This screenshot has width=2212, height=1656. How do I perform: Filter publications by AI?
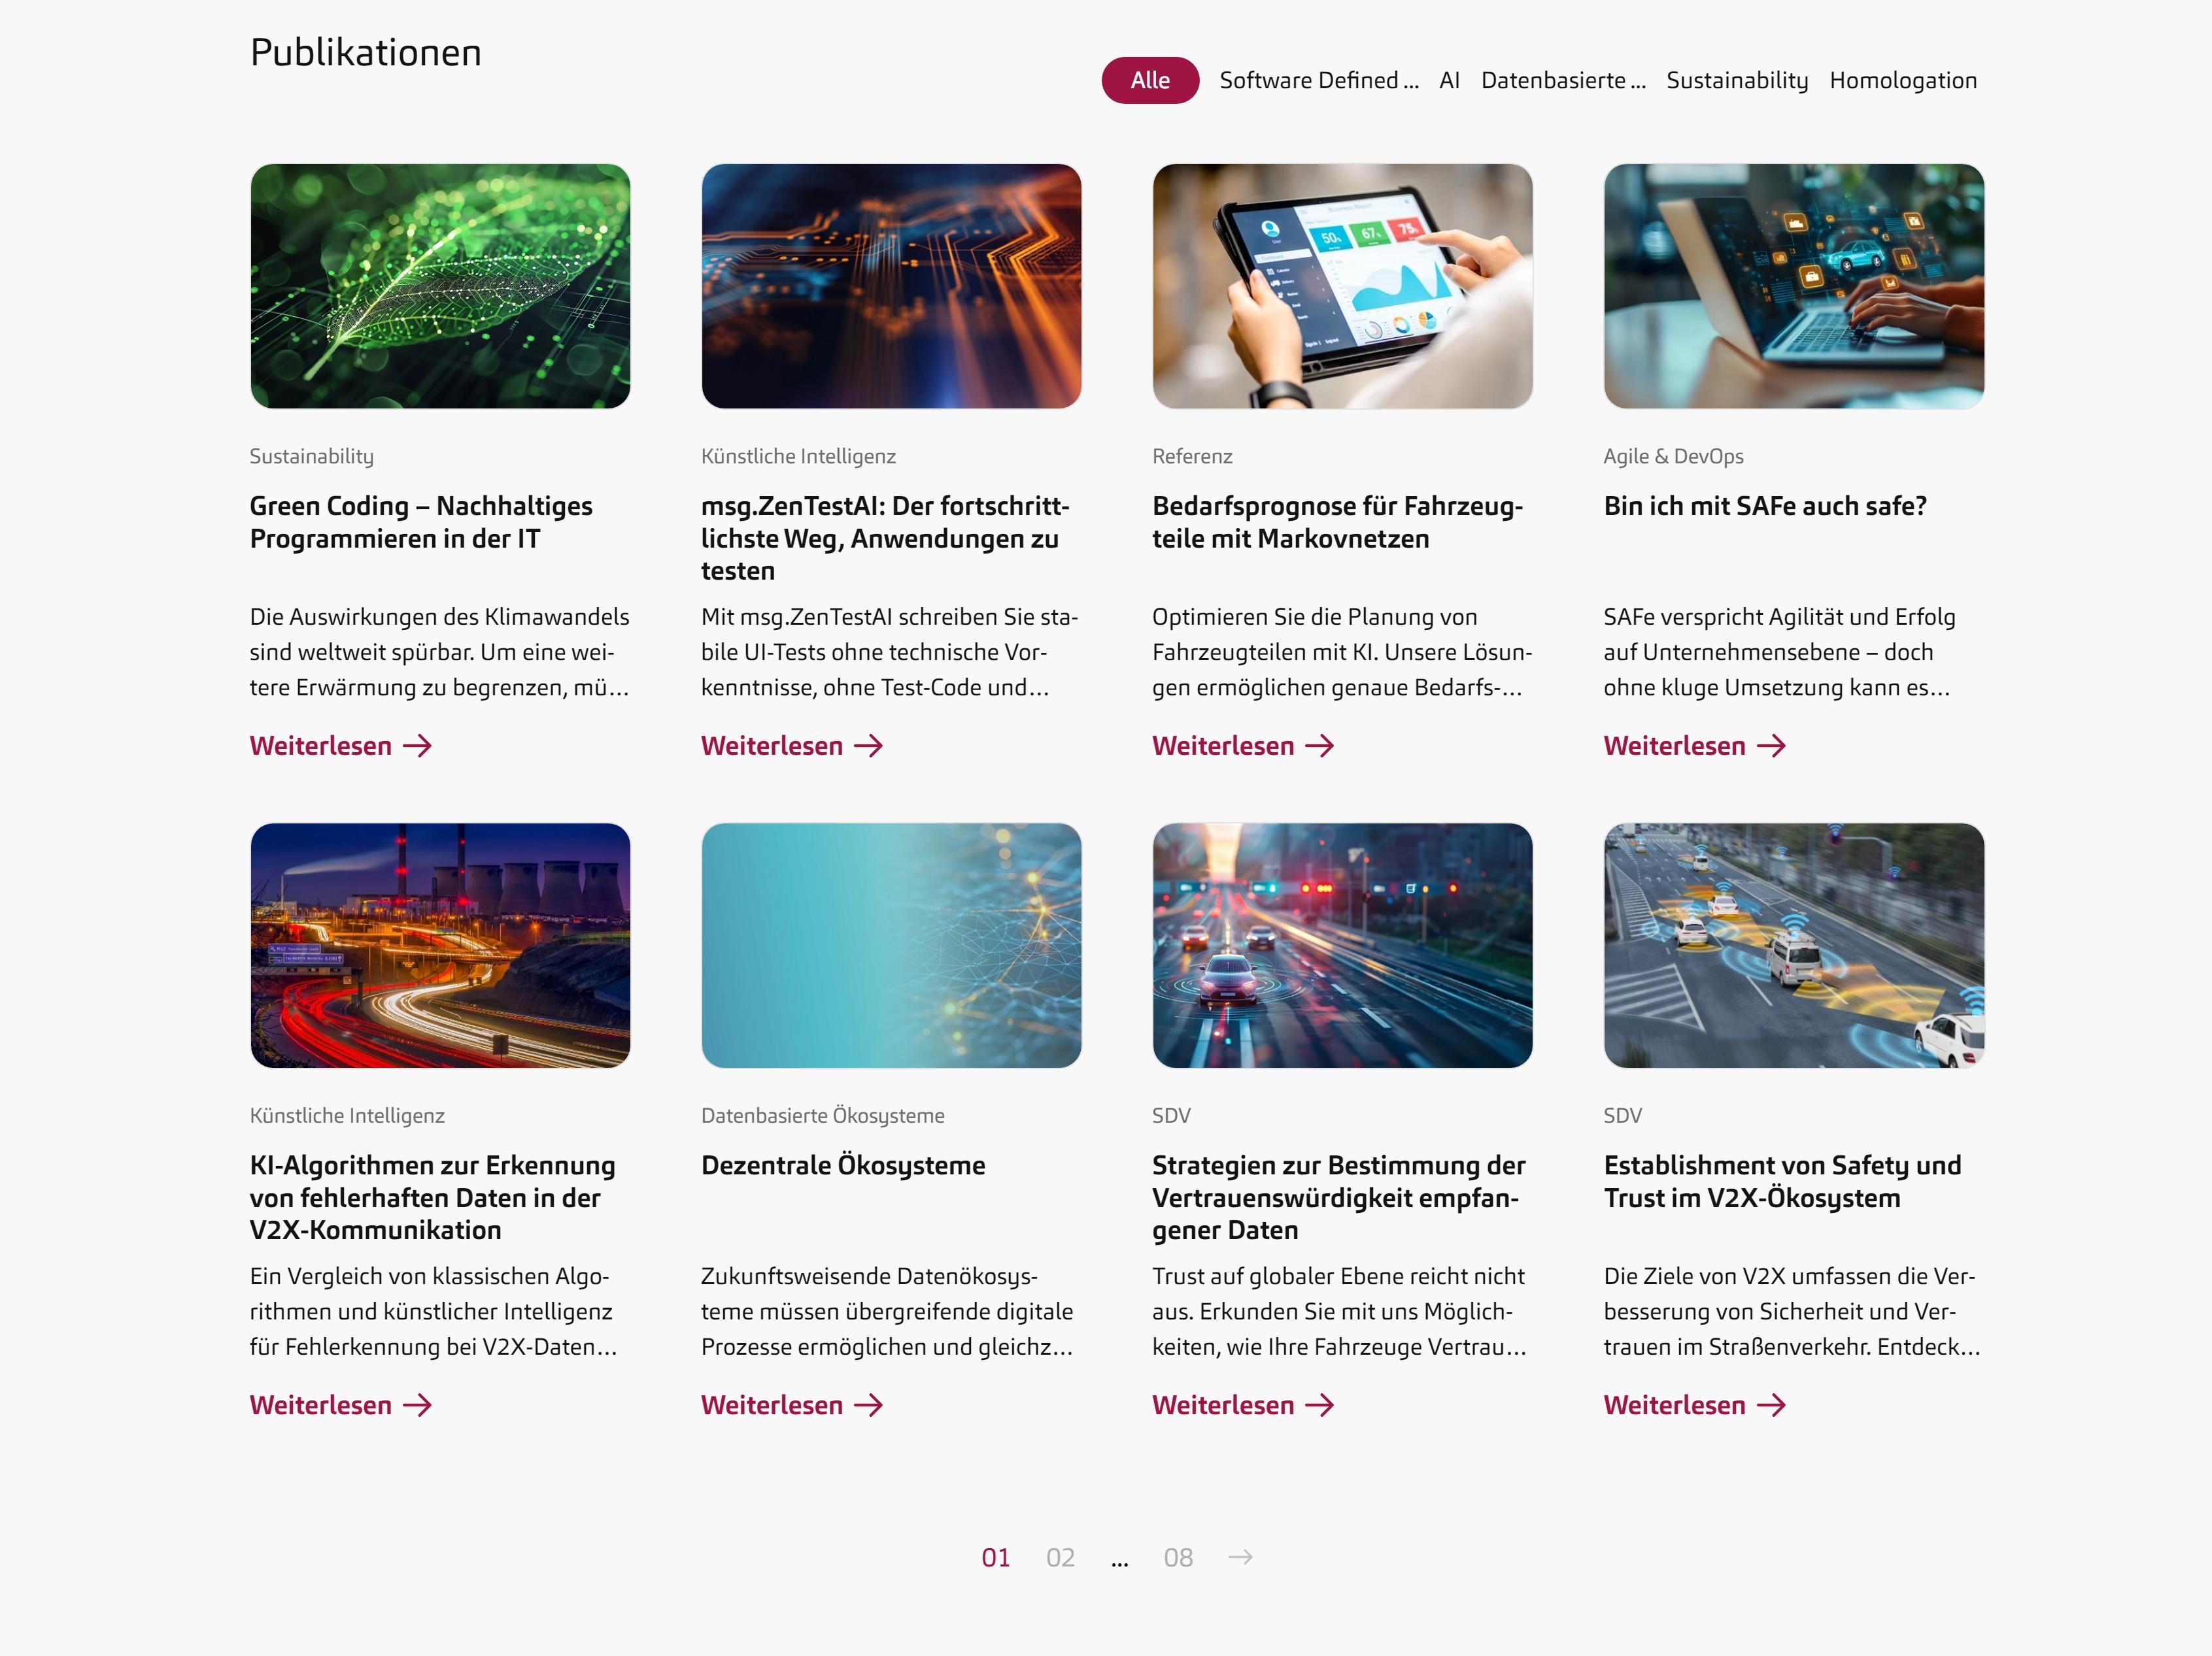tap(1449, 80)
